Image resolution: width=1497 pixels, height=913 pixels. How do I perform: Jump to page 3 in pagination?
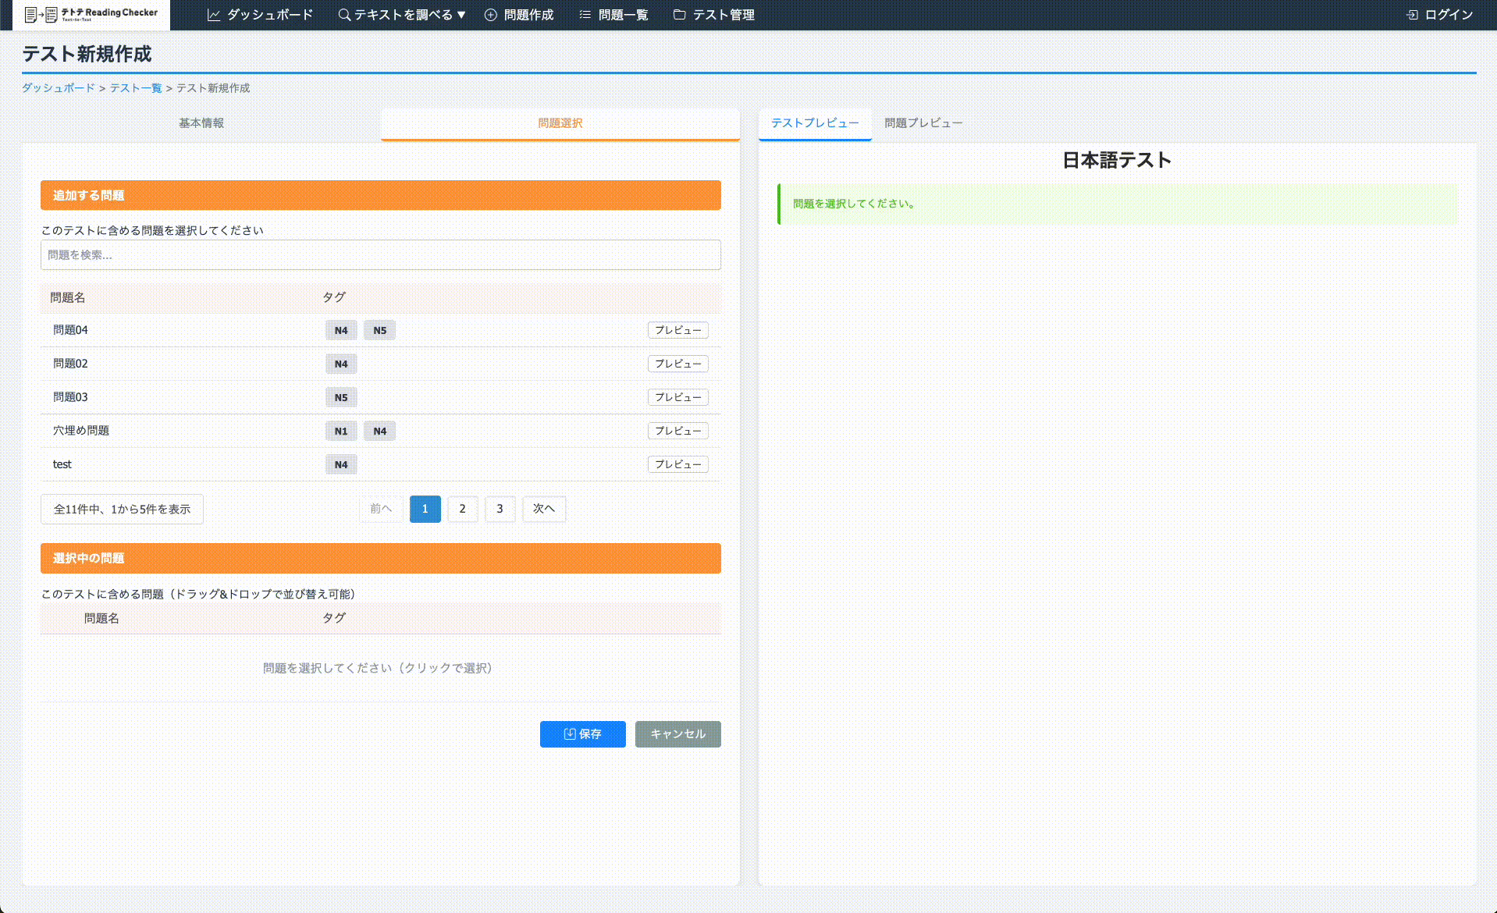point(500,509)
